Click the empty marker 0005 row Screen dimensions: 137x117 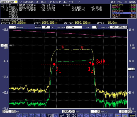14,17
